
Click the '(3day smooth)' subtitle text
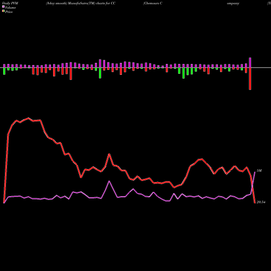click(x=56, y=3)
